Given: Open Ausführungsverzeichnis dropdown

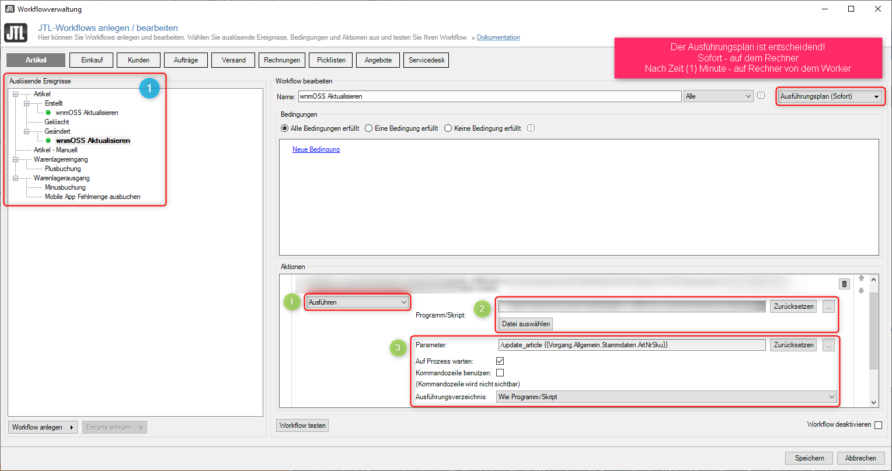Looking at the screenshot, I should pos(666,397).
